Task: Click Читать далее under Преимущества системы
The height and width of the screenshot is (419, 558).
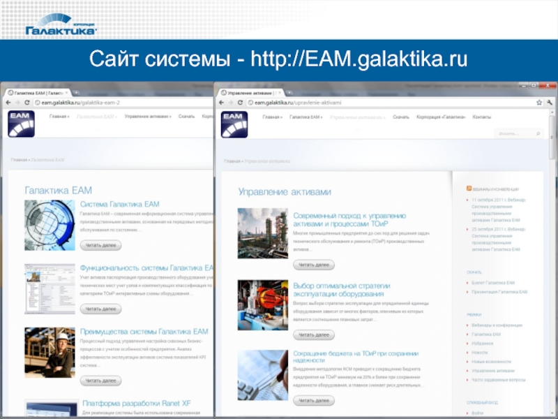Action: pyautogui.click(x=100, y=381)
